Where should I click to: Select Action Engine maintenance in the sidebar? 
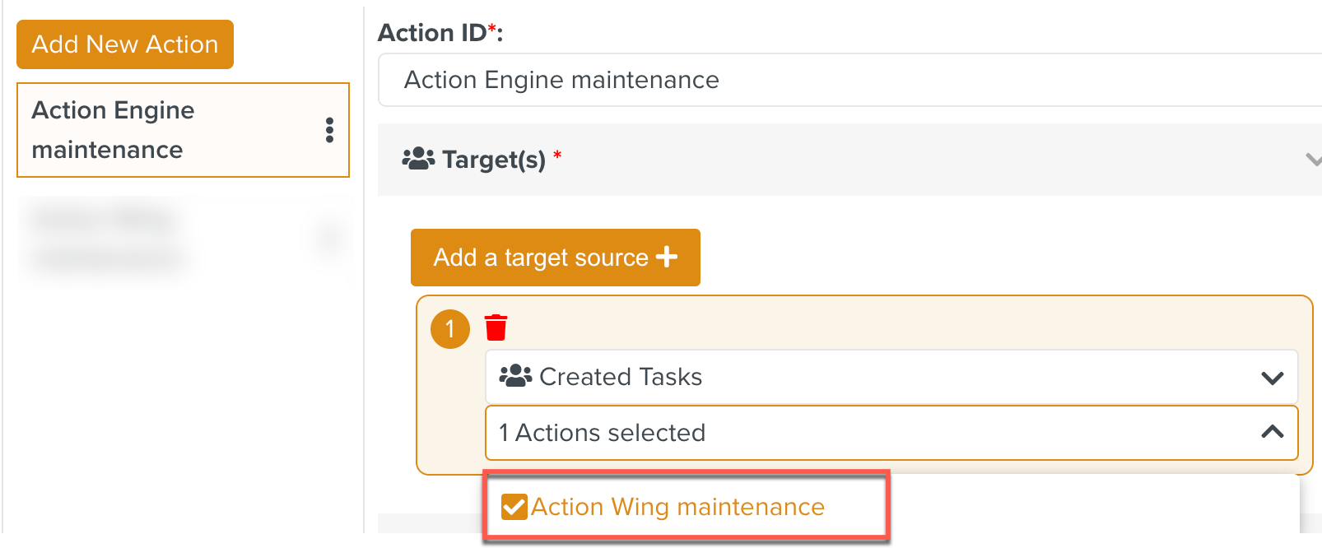click(x=165, y=129)
